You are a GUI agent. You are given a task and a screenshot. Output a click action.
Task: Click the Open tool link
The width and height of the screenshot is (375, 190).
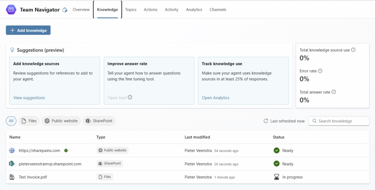[117, 98]
